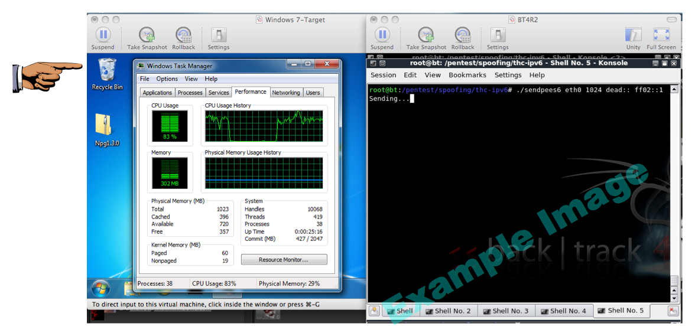Screen dimensions: 698x336
Task: Click the Up Time value 0:00:25:16
Action: (x=309, y=232)
